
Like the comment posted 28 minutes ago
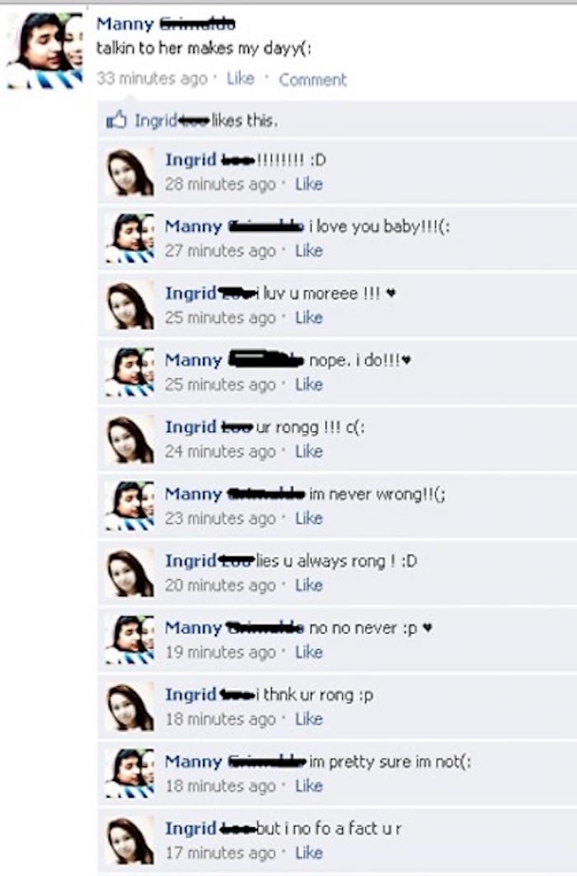click(309, 185)
